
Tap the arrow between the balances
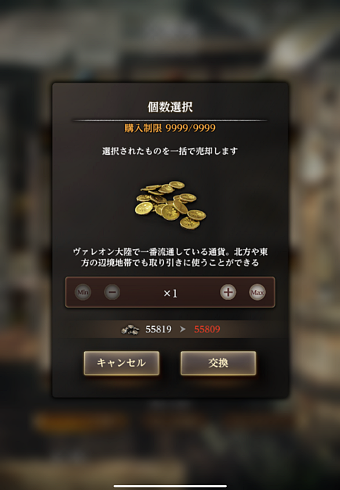pyautogui.click(x=183, y=329)
